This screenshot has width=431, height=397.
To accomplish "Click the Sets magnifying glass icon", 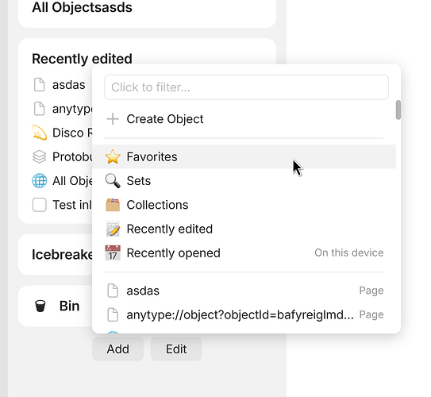I will click(x=113, y=181).
